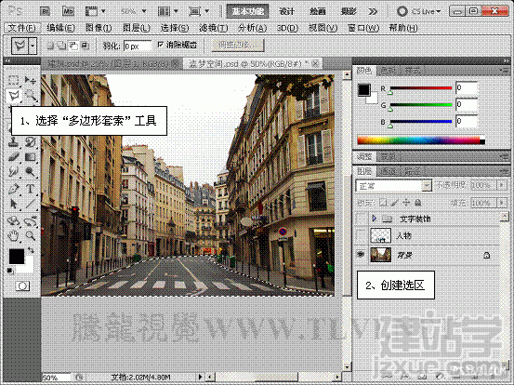Select the Pen tool
This screenshot has width=514, height=385.
(13, 189)
